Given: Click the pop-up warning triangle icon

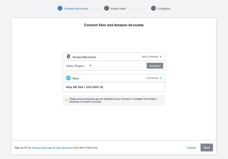Looking at the screenshot, I should 67,100.
